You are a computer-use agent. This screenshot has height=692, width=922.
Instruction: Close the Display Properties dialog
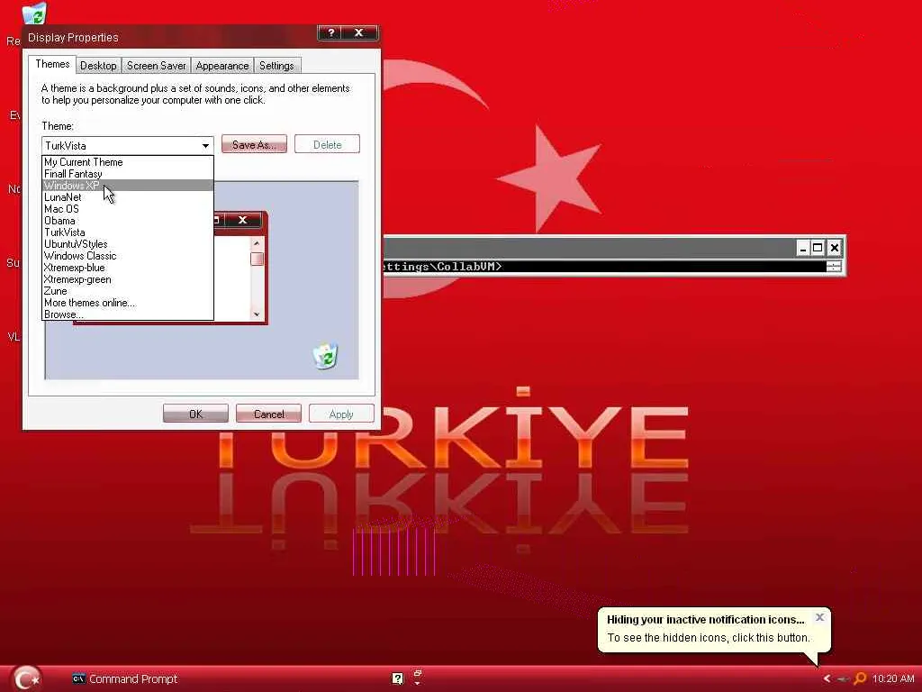coord(359,33)
